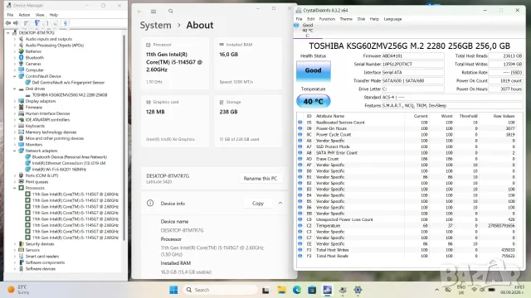The width and height of the screenshot is (531, 298).
Task: Open Windows Start menu
Action: tap(173, 290)
